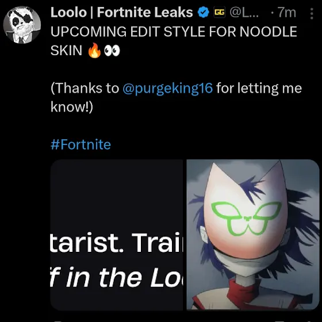Open the three-dot more options menu
The image size is (322, 322).
[312, 14]
